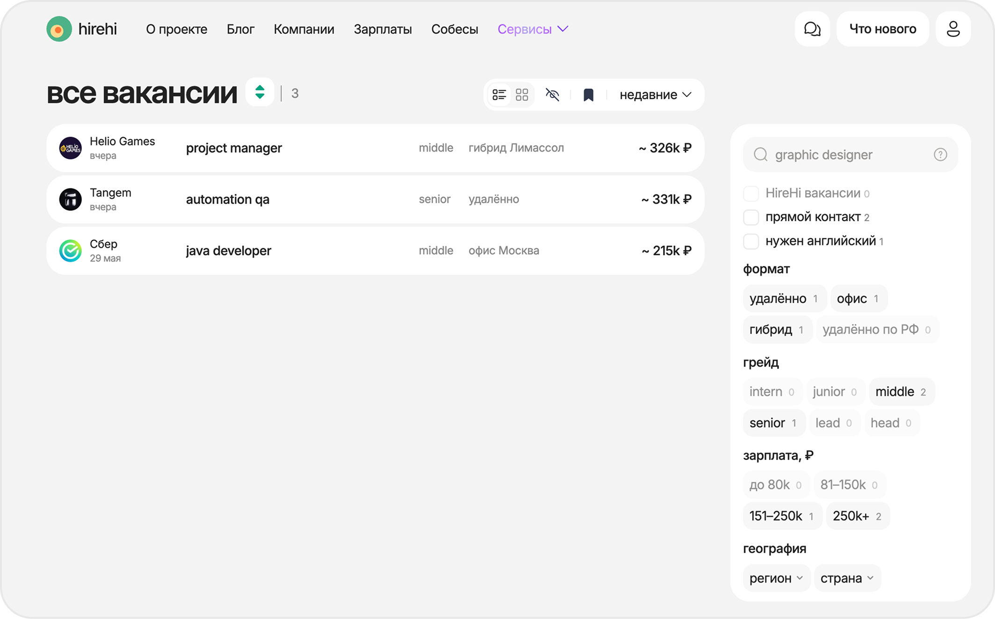Click the green sort arrows button
This screenshot has height=619, width=995.
coord(260,92)
